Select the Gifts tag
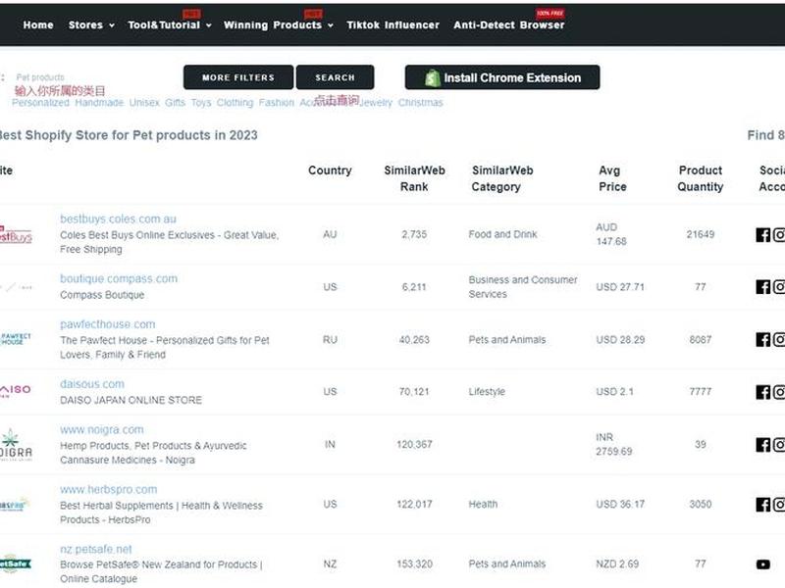The width and height of the screenshot is (785, 588). [x=175, y=103]
